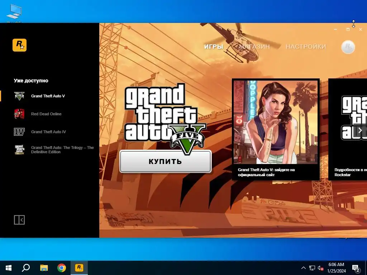Screen dimensions: 367x275
Task: Open the Windows Start menu
Action: (9, 268)
